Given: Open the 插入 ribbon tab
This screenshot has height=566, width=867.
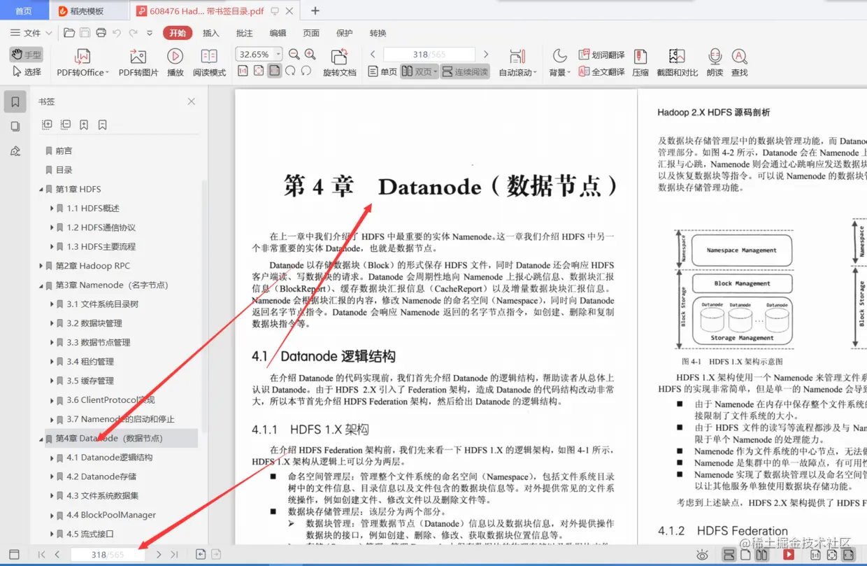Looking at the screenshot, I should click(x=210, y=33).
